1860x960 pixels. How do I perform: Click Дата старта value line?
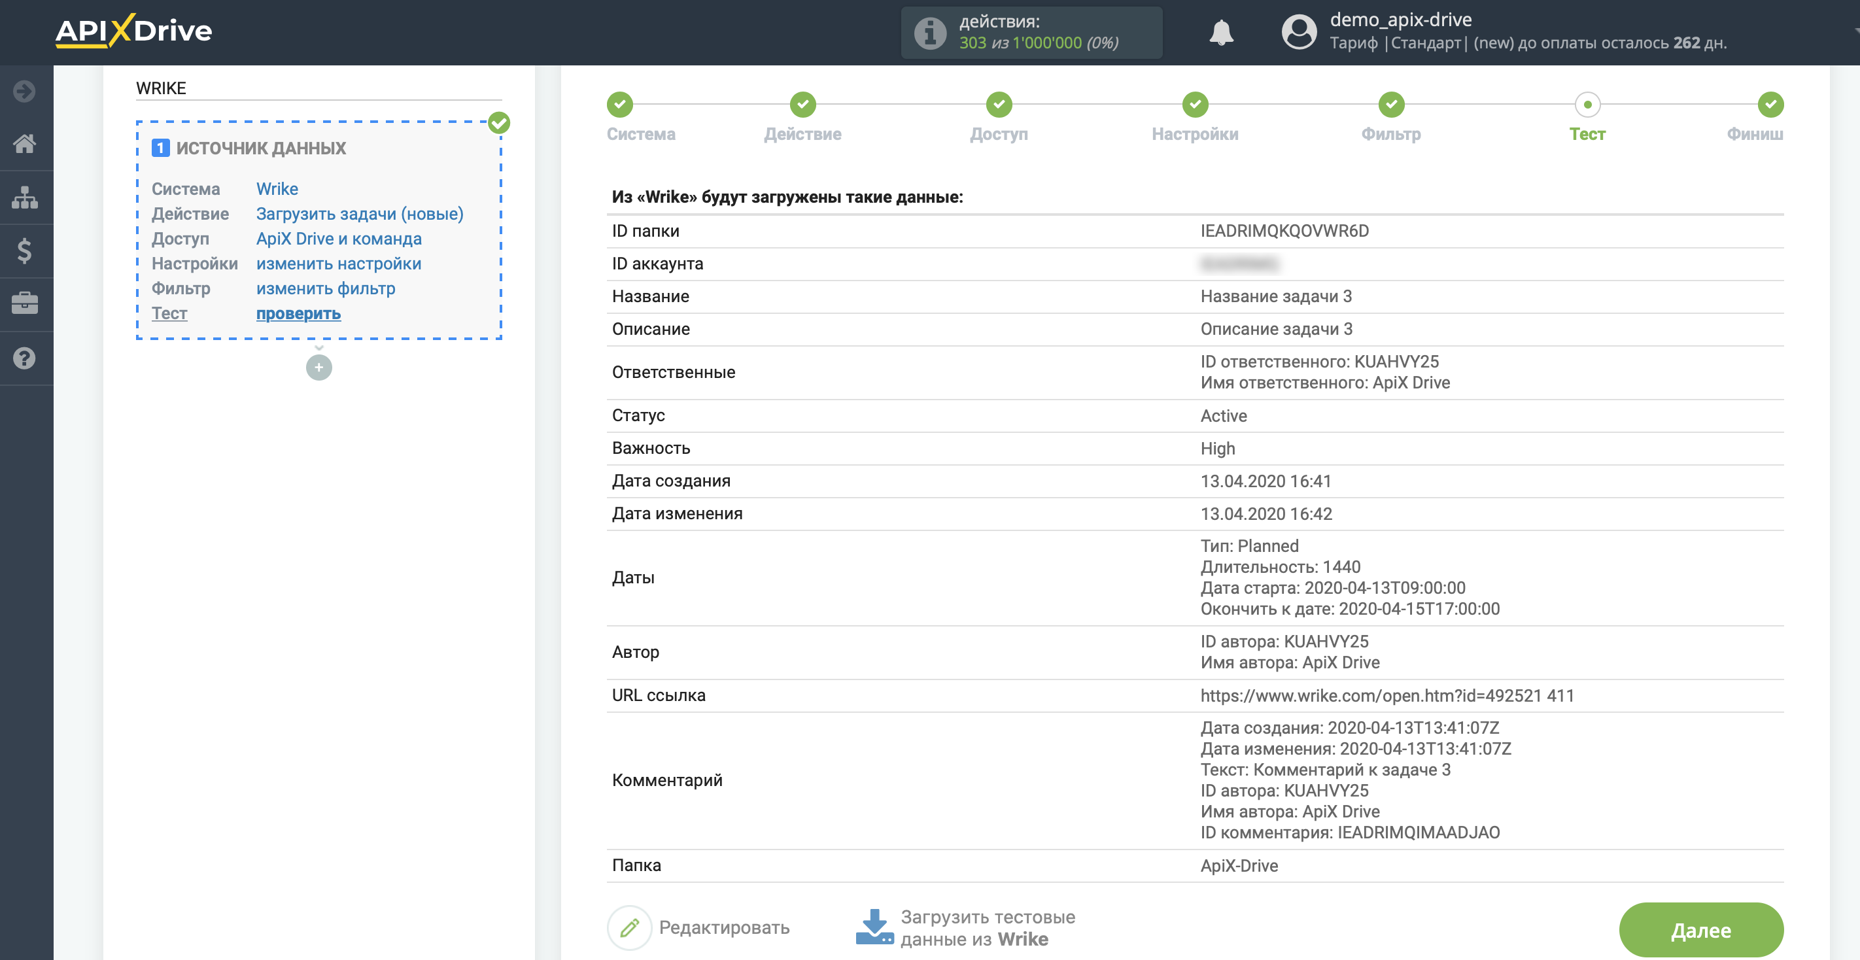[x=1332, y=589]
